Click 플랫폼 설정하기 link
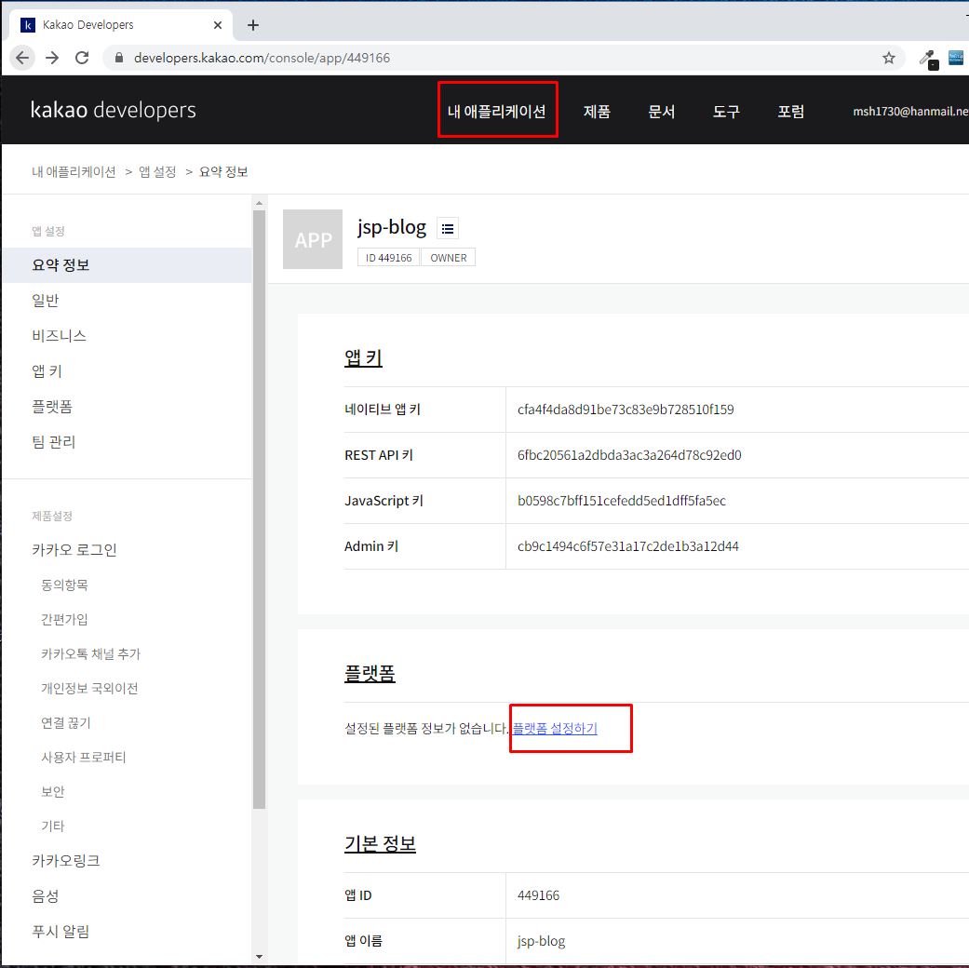 pyautogui.click(x=555, y=729)
